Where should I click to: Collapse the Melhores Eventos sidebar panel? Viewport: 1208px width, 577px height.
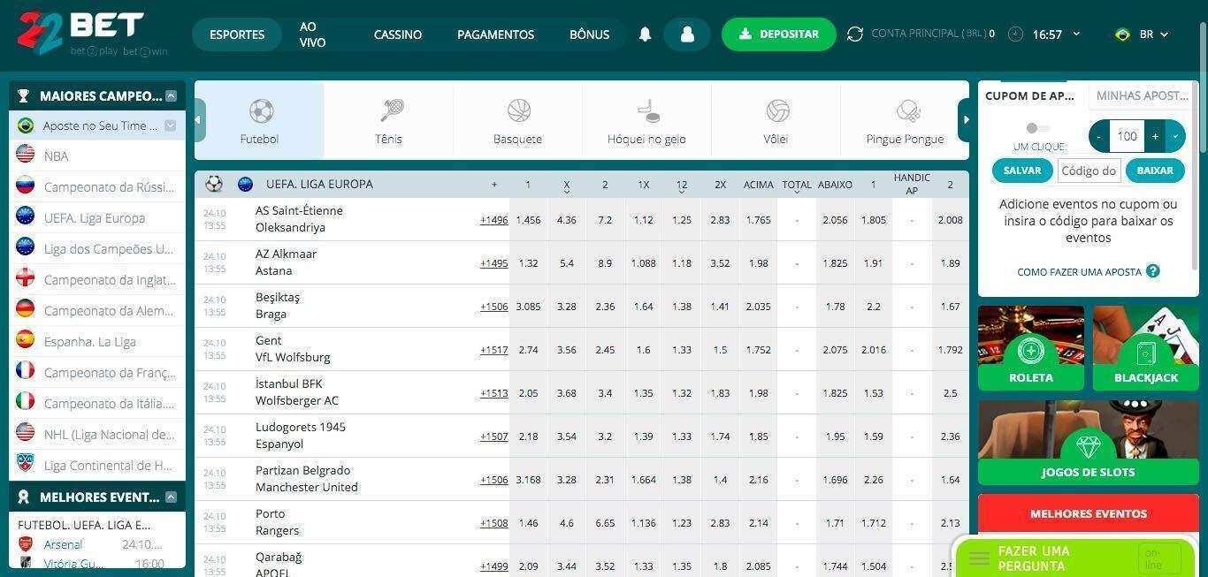(171, 497)
